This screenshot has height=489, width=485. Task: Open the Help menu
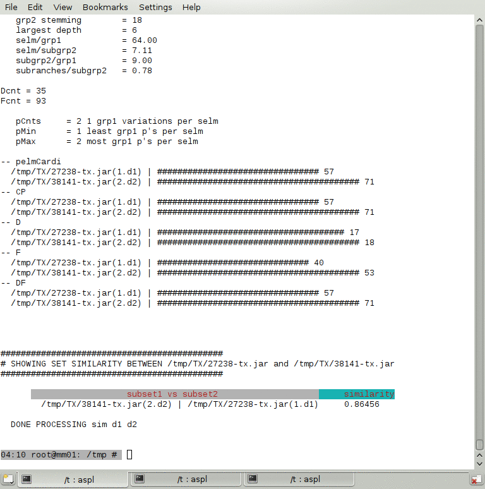[191, 7]
